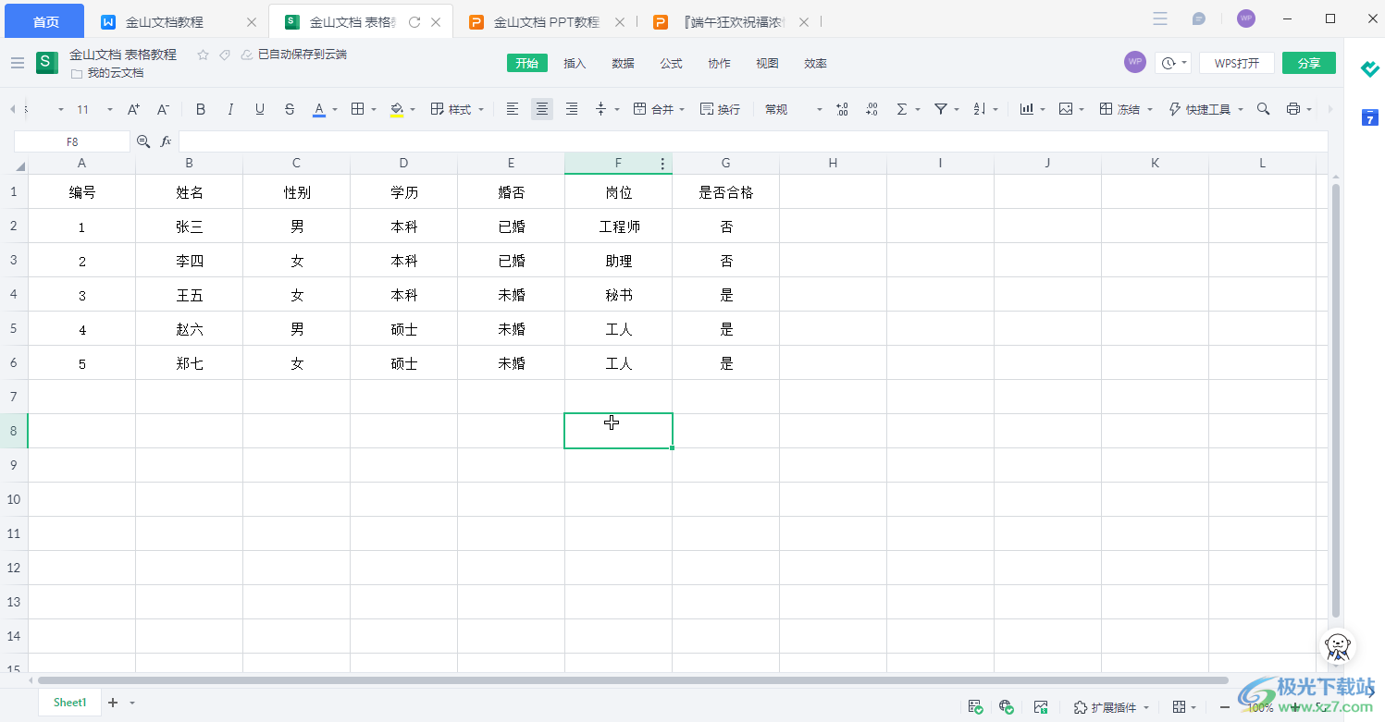Image resolution: width=1385 pixels, height=722 pixels.
Task: Expand the borders dropdown arrow
Action: click(x=374, y=109)
